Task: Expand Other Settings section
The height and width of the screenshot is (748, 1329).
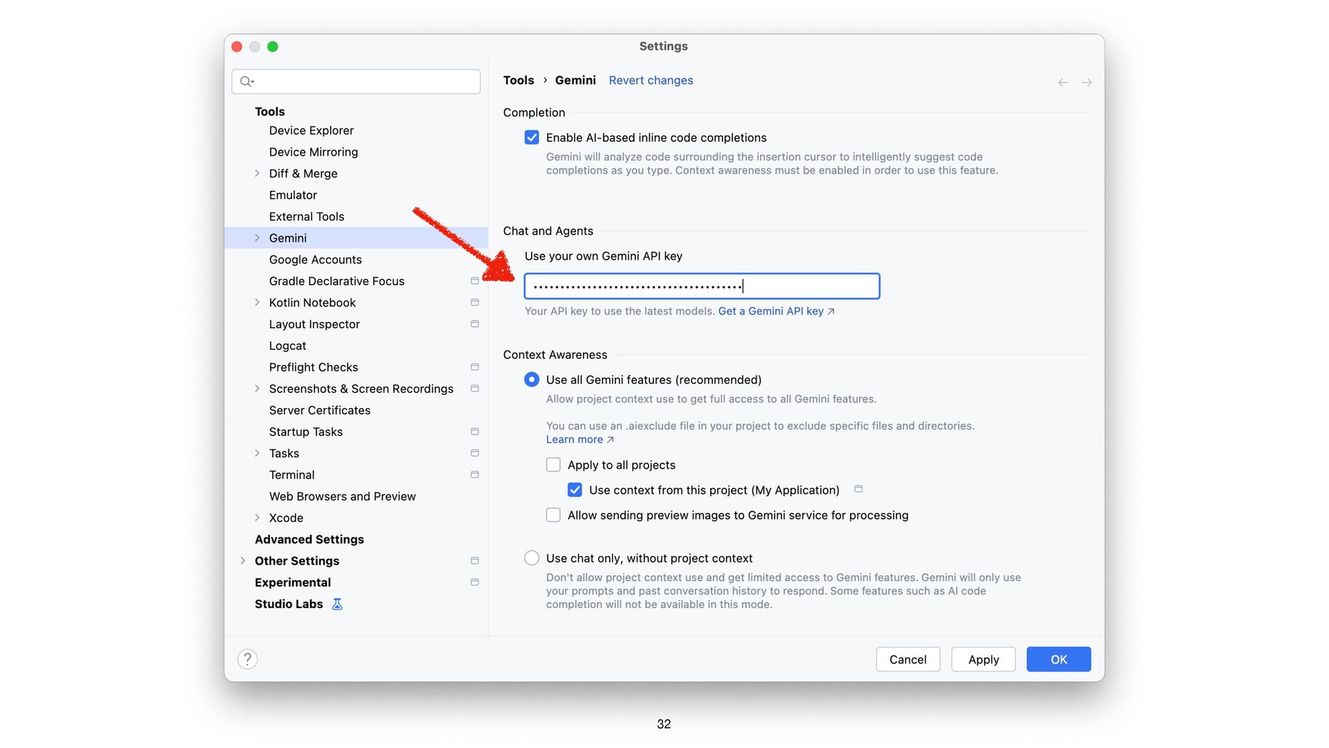Action: 243,561
